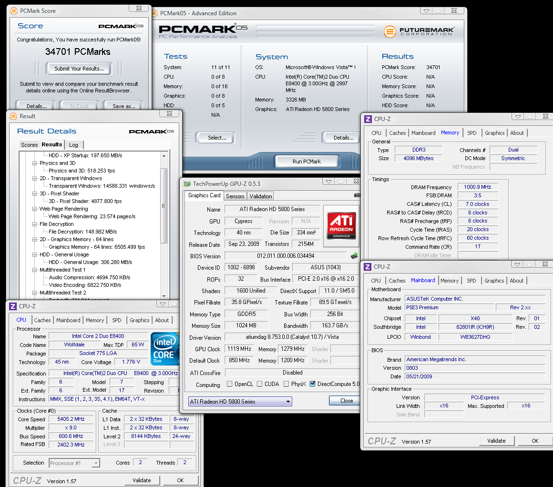Open SPD tab in CPU-Z Memory window

[472, 133]
